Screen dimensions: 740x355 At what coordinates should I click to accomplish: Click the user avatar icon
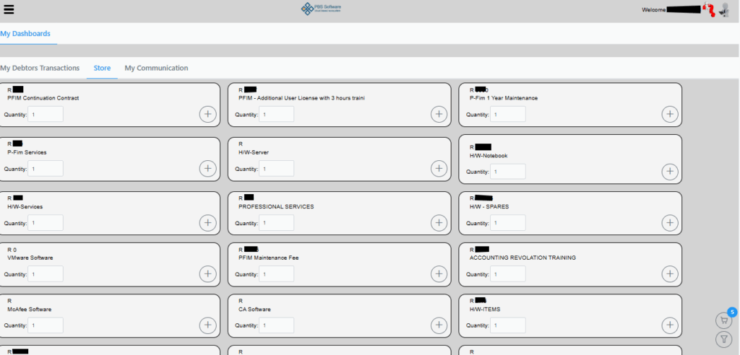tap(723, 10)
